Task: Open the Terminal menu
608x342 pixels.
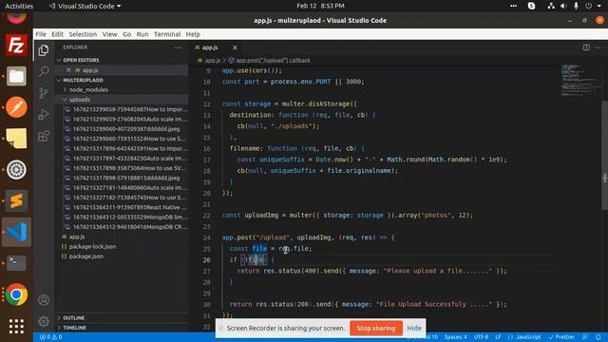Action: point(167,34)
